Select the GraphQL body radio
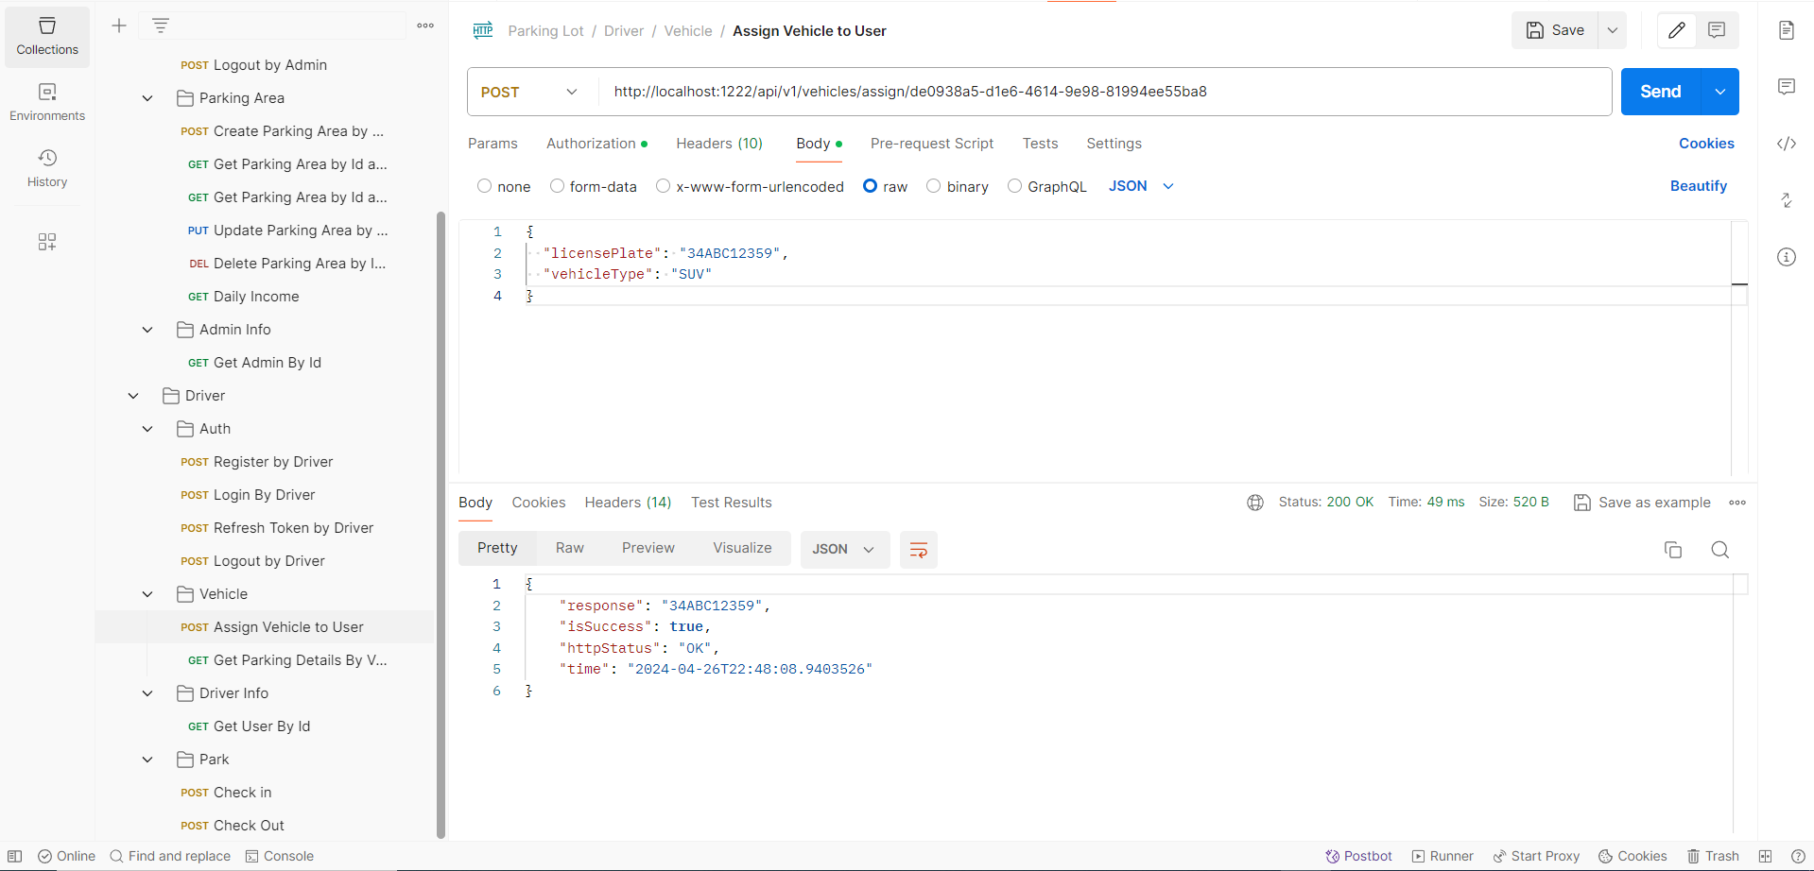Image resolution: width=1814 pixels, height=871 pixels. (x=1015, y=186)
